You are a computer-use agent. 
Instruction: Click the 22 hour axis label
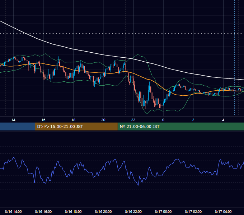[x=133, y=120]
